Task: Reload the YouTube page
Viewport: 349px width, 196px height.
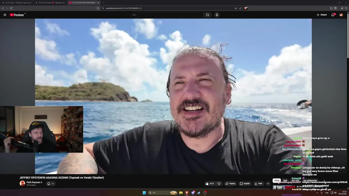Action: click(11, 8)
